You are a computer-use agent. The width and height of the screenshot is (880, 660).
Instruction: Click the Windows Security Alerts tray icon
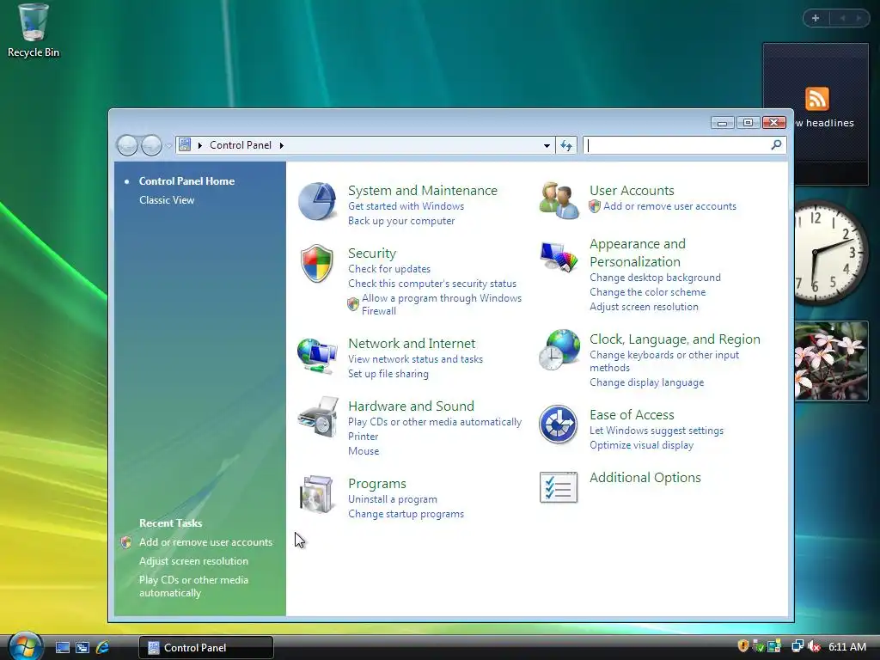pos(743,646)
